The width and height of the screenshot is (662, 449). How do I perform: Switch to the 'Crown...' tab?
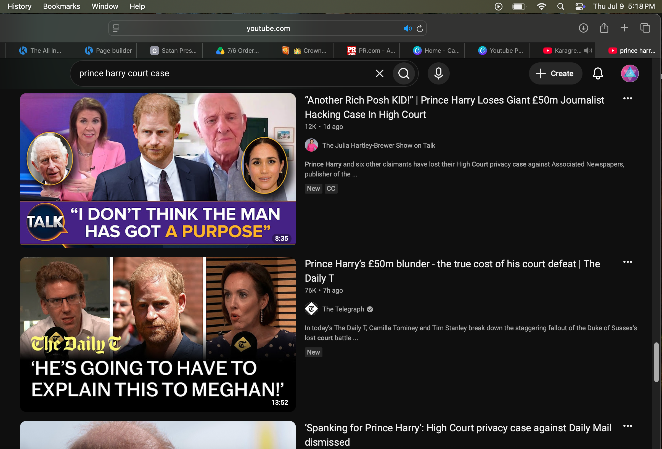coord(301,51)
